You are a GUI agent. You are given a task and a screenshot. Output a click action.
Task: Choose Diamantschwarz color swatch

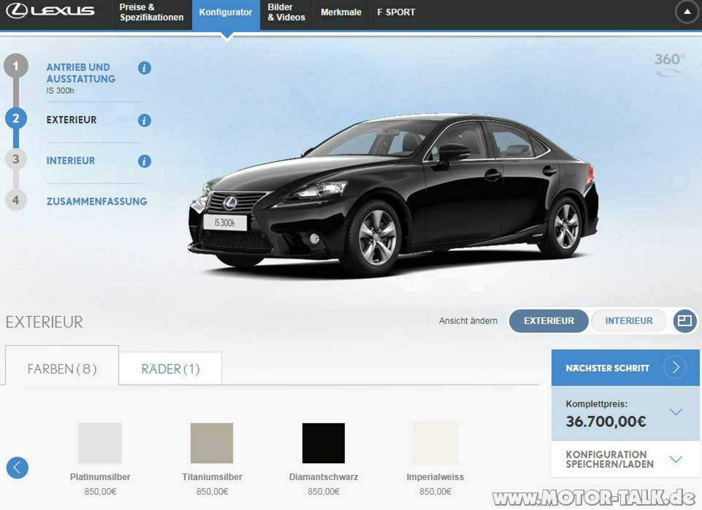[x=323, y=443]
